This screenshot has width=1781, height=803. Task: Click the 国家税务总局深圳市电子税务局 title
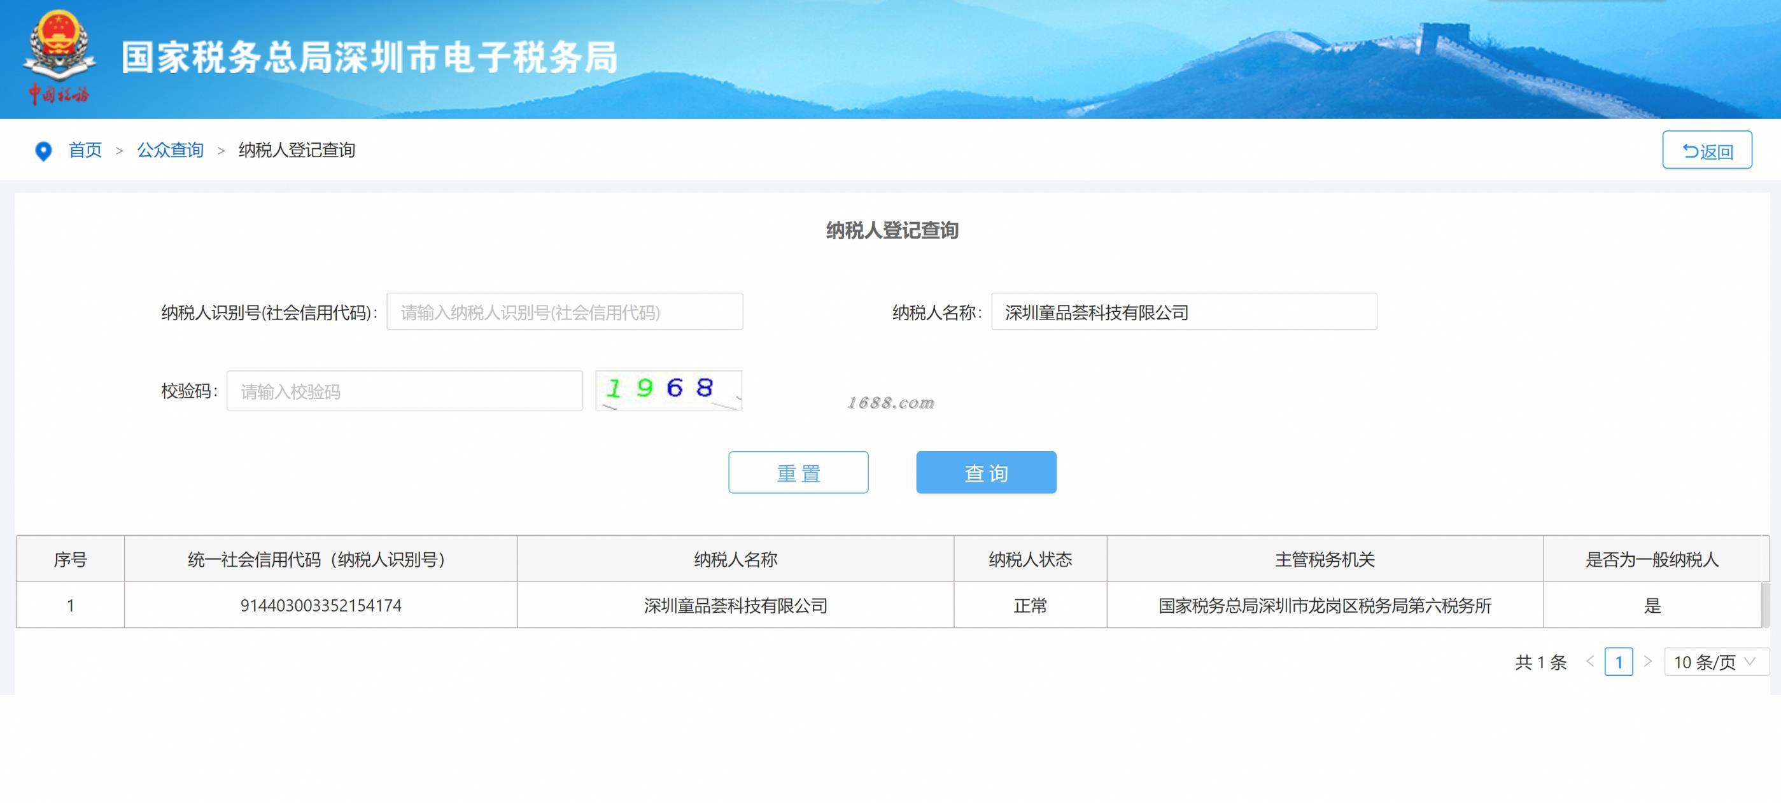click(x=369, y=57)
